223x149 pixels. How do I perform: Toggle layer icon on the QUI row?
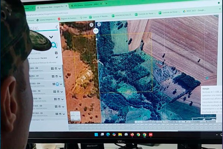tap(56, 77)
